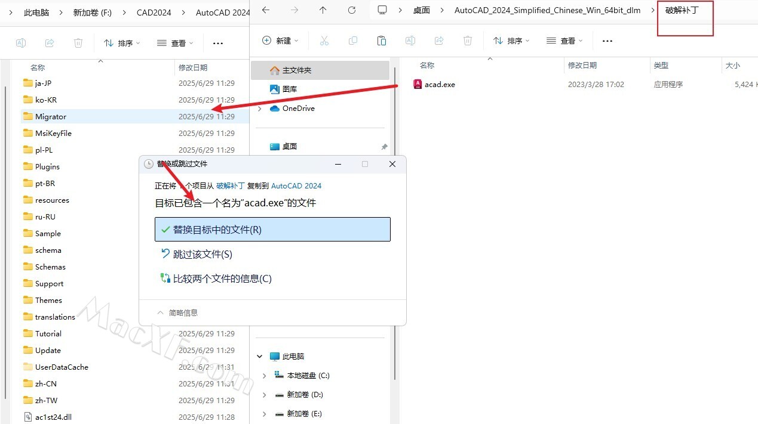Expand 新加卷 (E:) drive node
The width and height of the screenshot is (758, 424).
[265, 414]
